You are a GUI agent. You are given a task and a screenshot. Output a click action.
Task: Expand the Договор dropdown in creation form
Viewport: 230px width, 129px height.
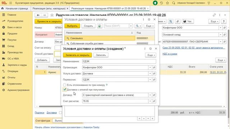(150, 95)
